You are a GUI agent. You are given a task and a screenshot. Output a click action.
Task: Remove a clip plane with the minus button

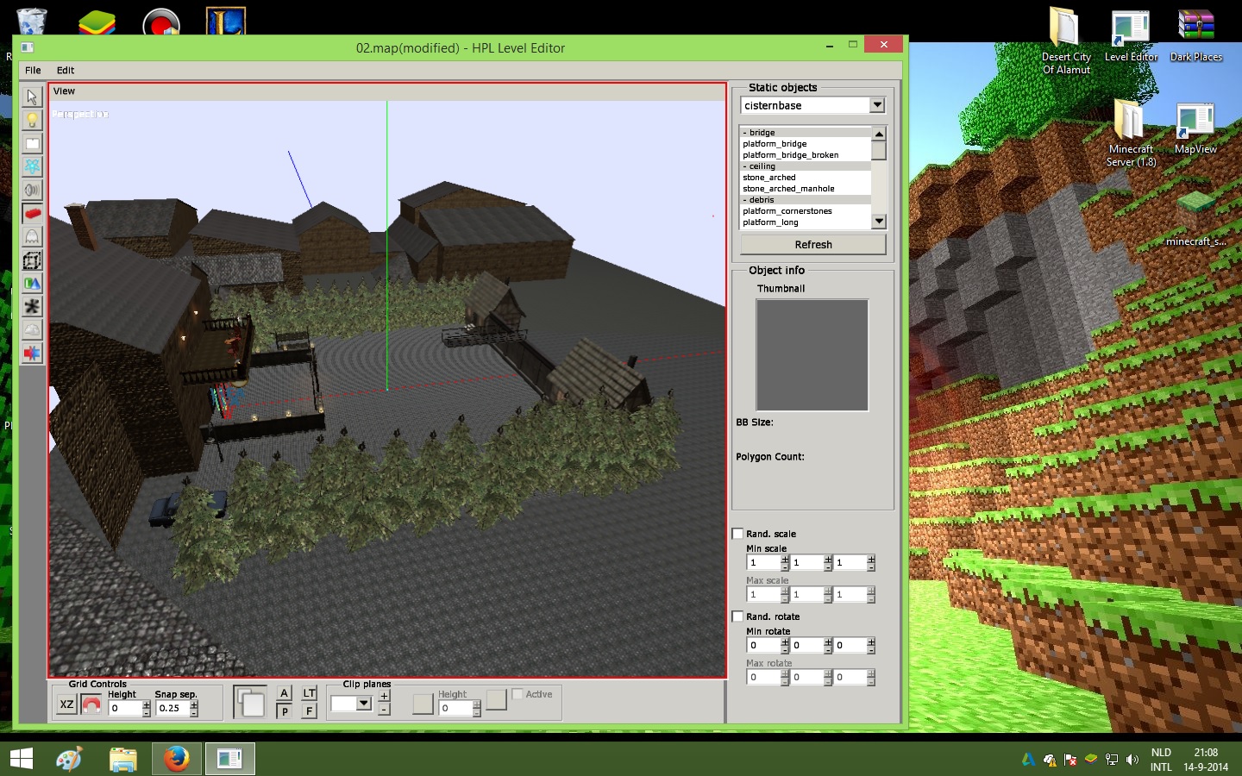[384, 710]
